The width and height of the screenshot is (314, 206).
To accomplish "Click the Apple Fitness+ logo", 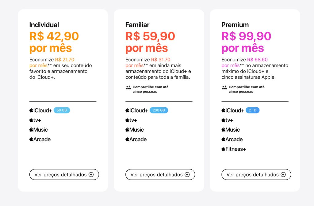I will point(234,149).
